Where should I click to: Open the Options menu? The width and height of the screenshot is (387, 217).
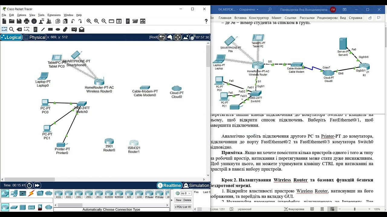tap(21, 15)
